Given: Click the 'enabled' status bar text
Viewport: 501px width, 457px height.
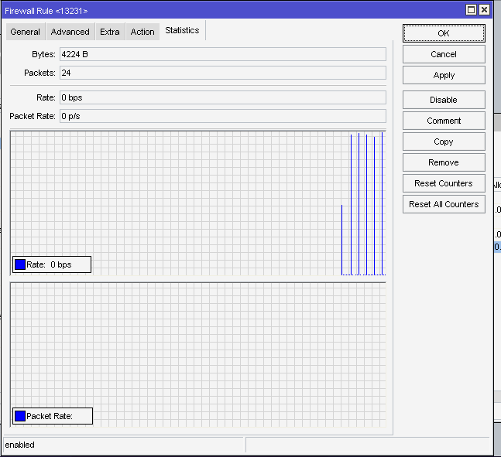Looking at the screenshot, I should point(20,445).
